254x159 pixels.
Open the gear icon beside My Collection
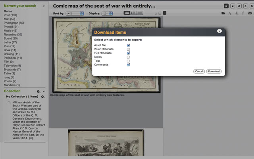coord(42,97)
